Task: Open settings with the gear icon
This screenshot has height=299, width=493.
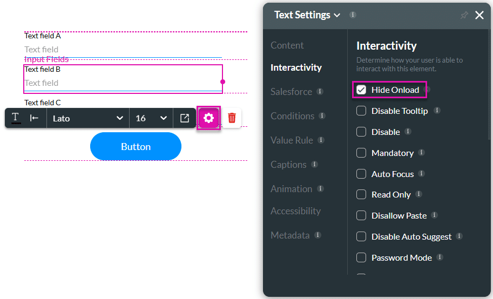Action: [x=208, y=118]
